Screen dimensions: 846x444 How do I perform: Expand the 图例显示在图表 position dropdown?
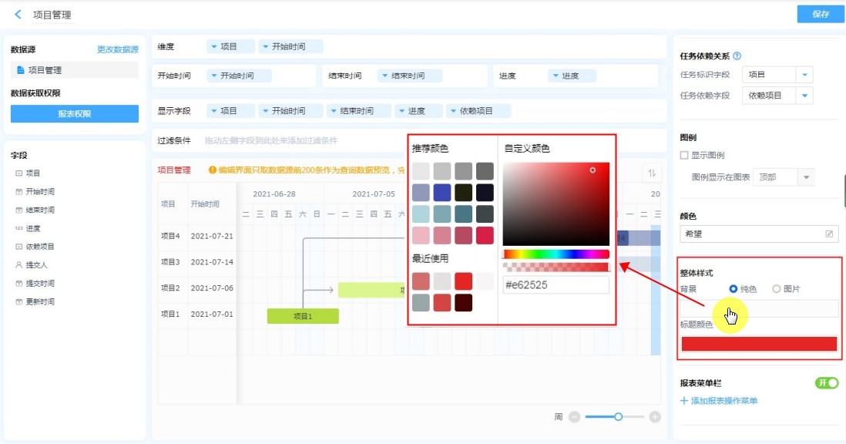pos(806,177)
